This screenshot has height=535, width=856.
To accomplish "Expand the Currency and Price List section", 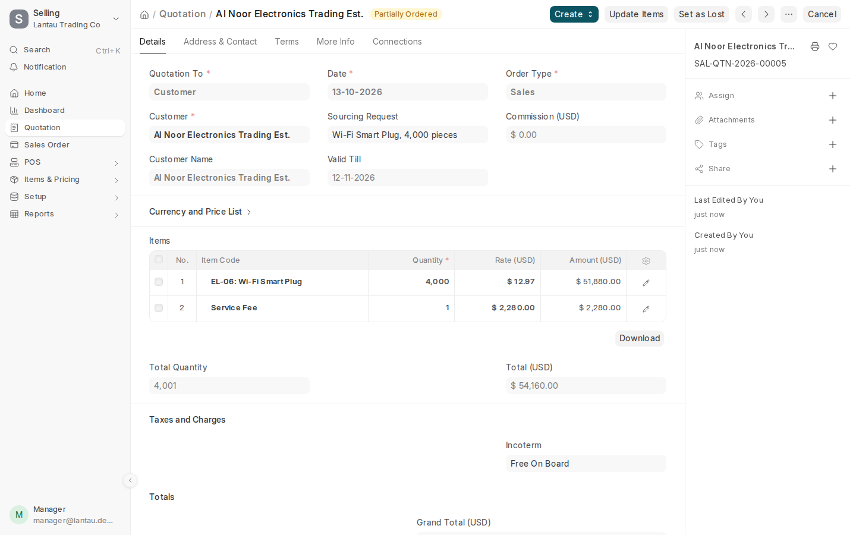I will (200, 212).
